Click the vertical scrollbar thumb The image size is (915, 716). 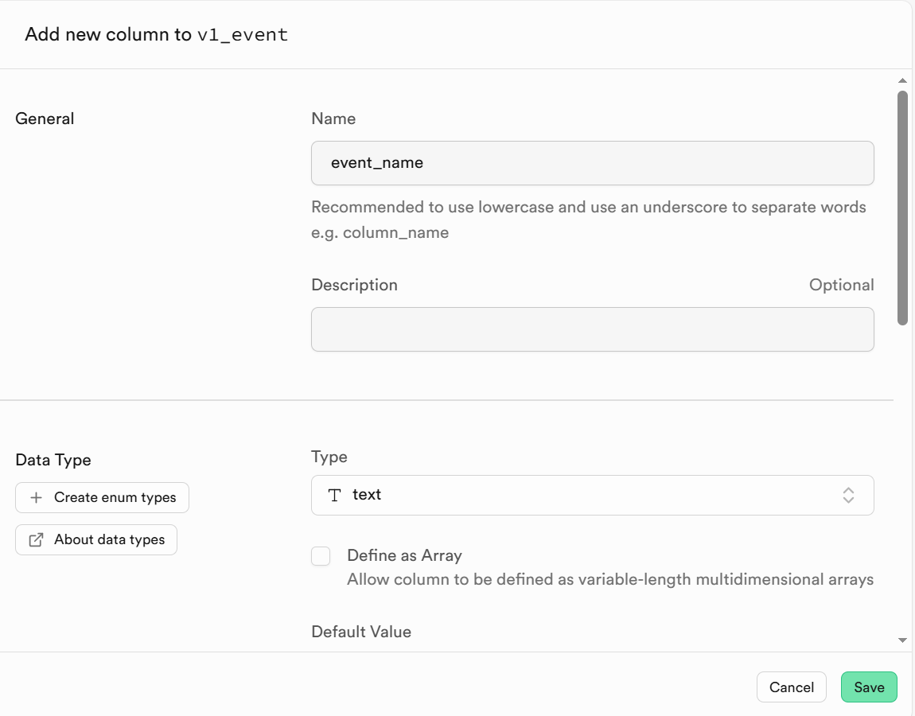(902, 207)
